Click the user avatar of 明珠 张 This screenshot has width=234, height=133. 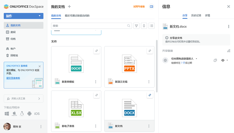[x=7, y=127]
